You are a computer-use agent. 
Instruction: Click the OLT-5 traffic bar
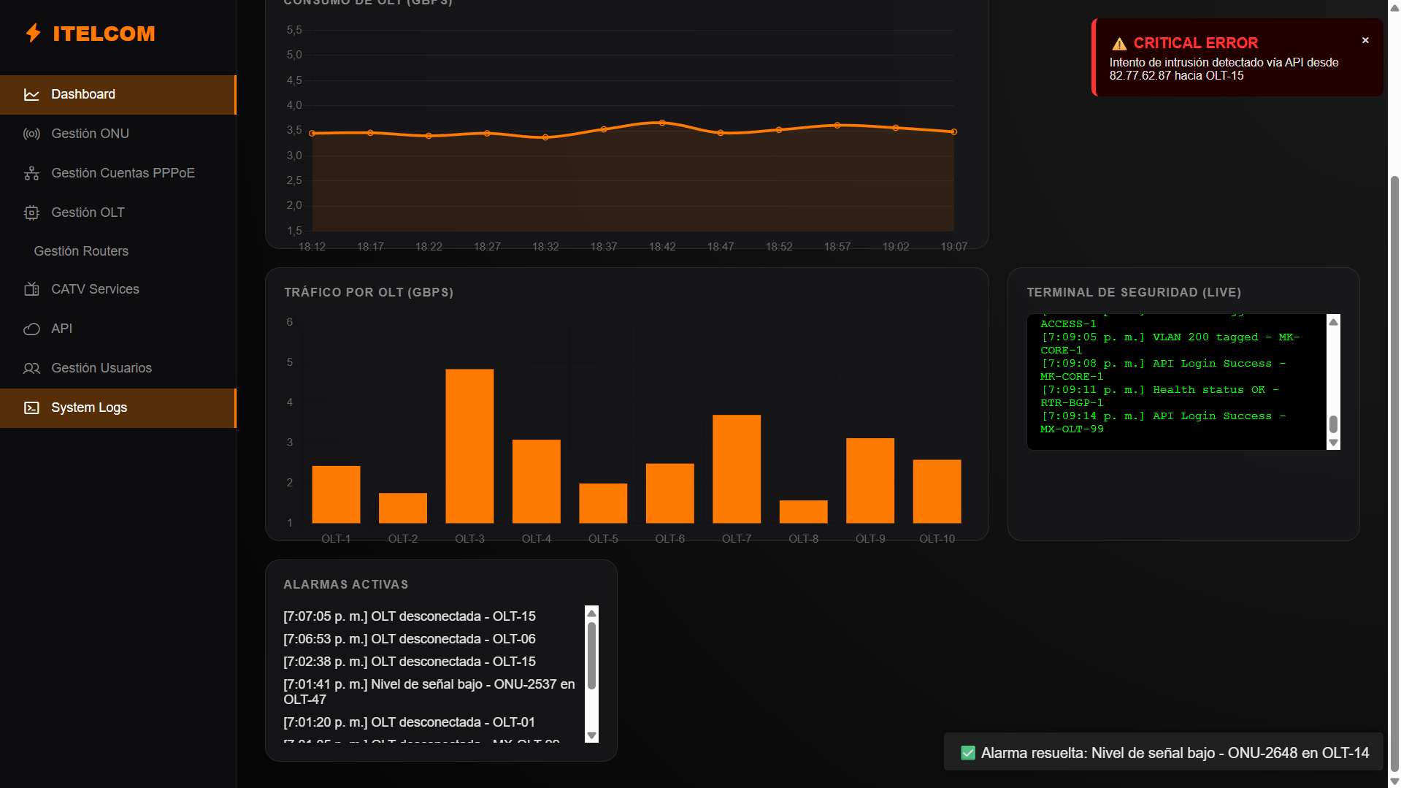point(603,503)
